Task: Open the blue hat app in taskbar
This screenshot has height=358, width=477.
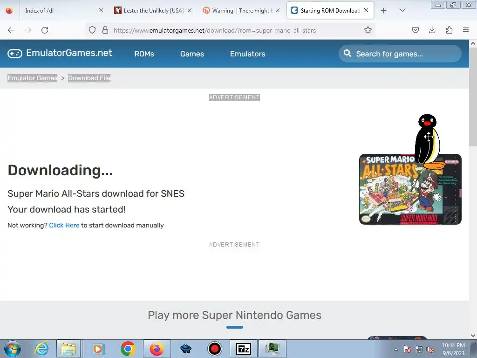Action: click(x=185, y=349)
